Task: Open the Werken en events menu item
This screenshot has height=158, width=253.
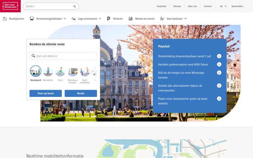Action: (x=142, y=19)
